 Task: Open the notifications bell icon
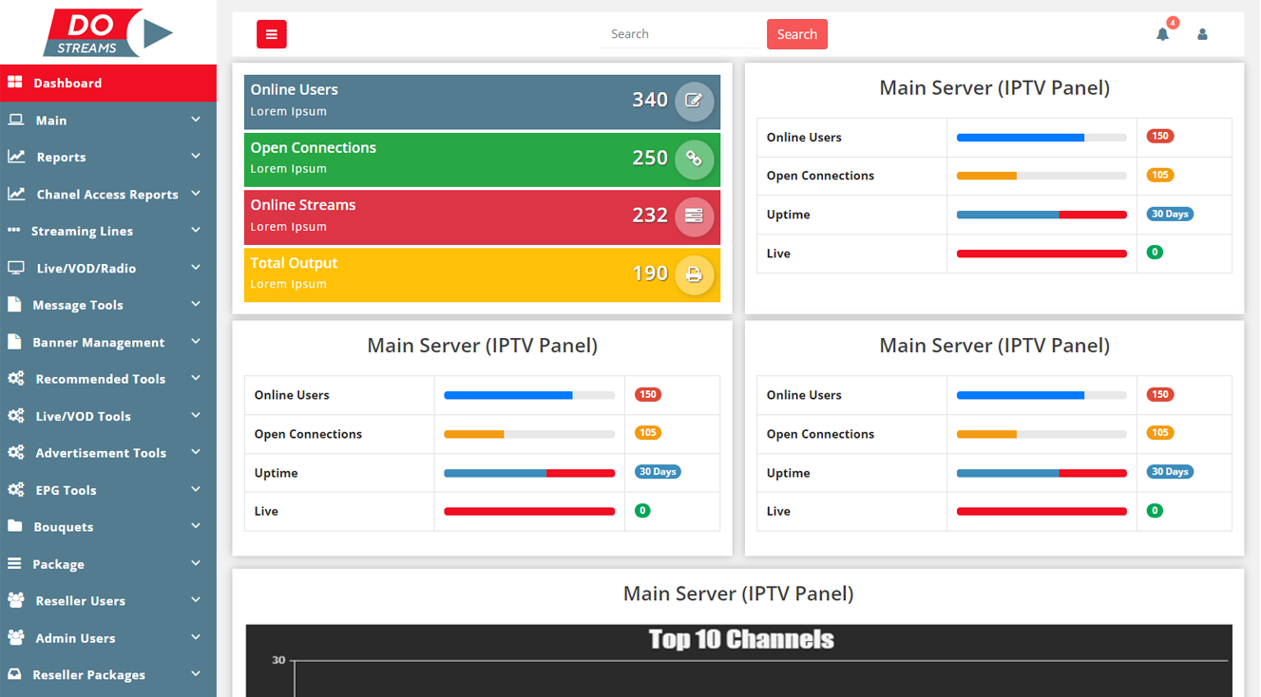tap(1162, 34)
